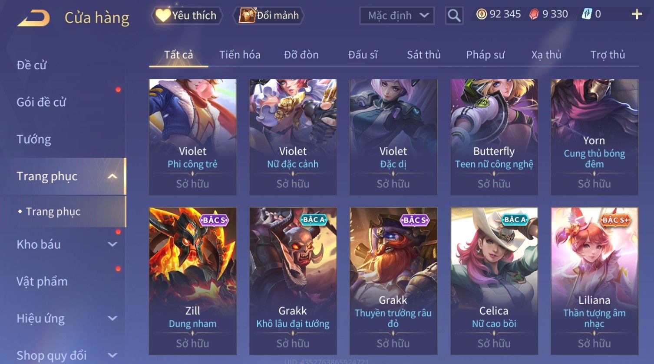Collapse the Trang phục sidebar section
The image size is (654, 364).
point(112,176)
